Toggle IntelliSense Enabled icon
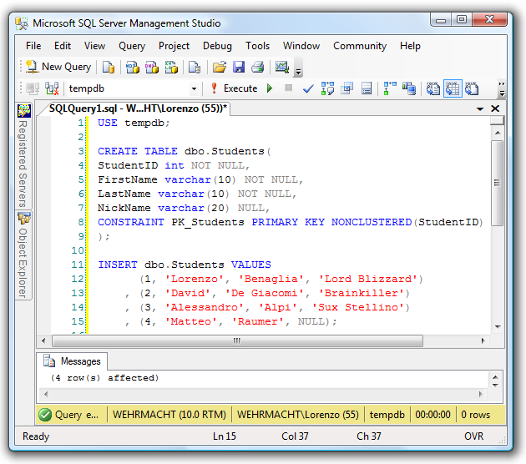 pos(367,88)
